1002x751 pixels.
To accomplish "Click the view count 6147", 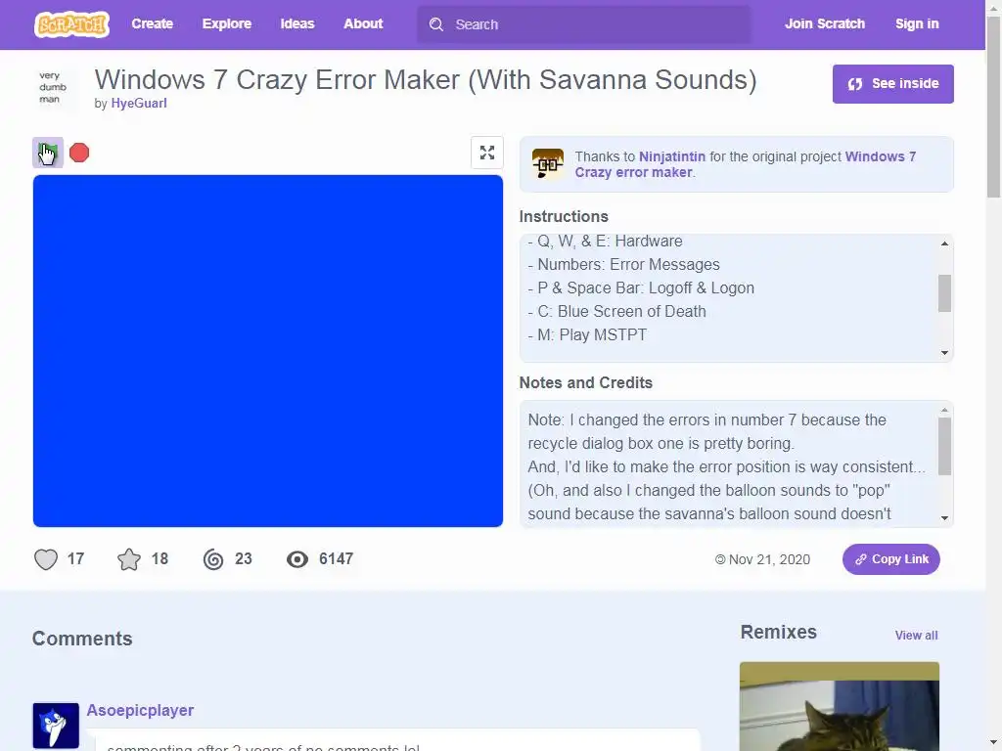I will click(x=337, y=559).
